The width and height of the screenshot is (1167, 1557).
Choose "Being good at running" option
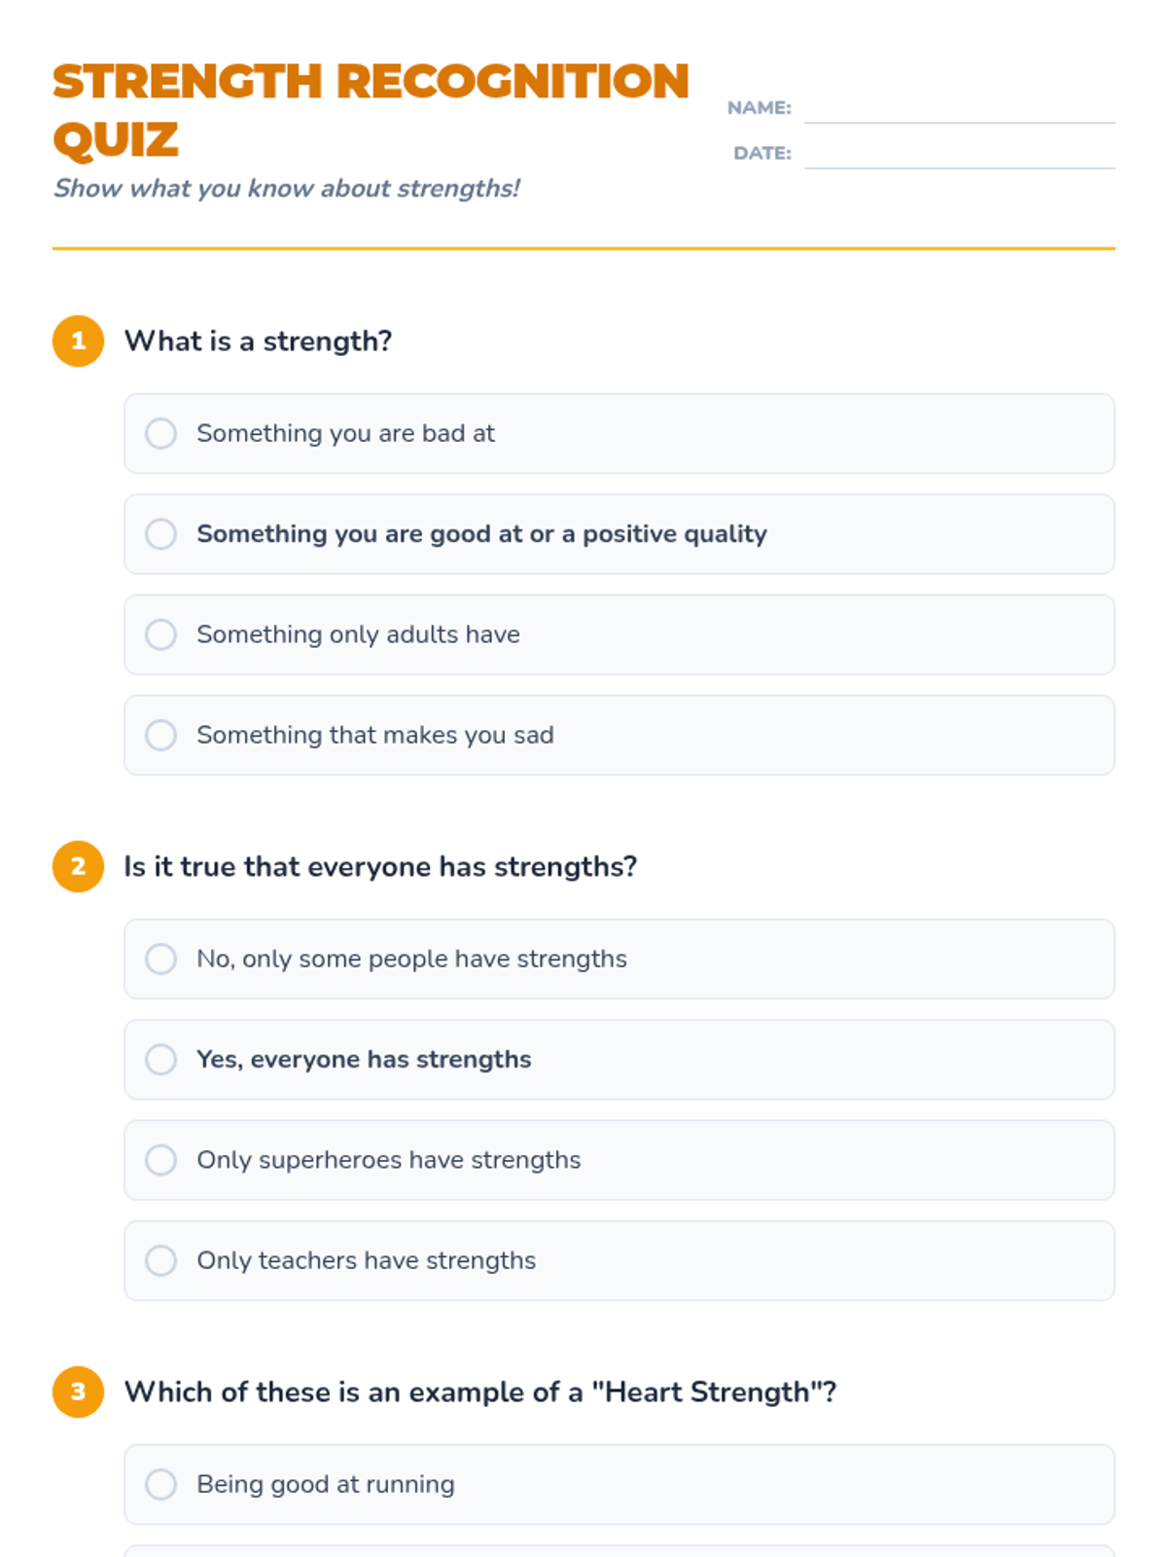tap(160, 1484)
